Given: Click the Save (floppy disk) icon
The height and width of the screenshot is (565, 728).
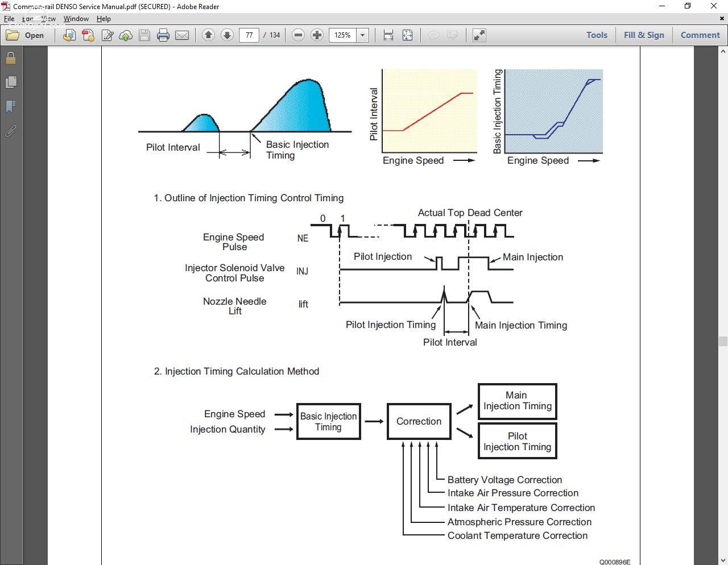Looking at the screenshot, I should click(x=144, y=35).
